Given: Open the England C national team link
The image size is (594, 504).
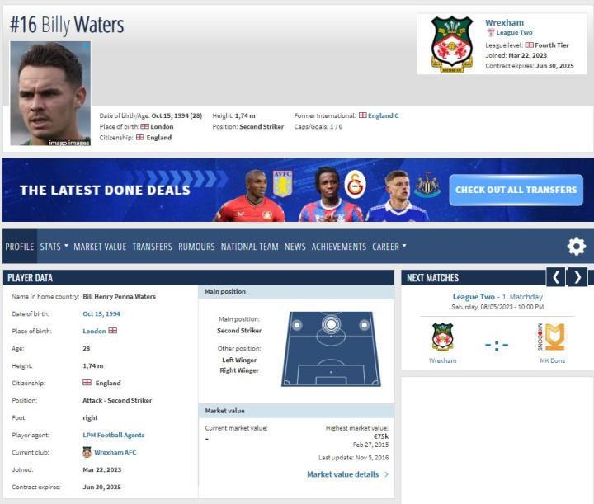Looking at the screenshot, I should pos(383,115).
